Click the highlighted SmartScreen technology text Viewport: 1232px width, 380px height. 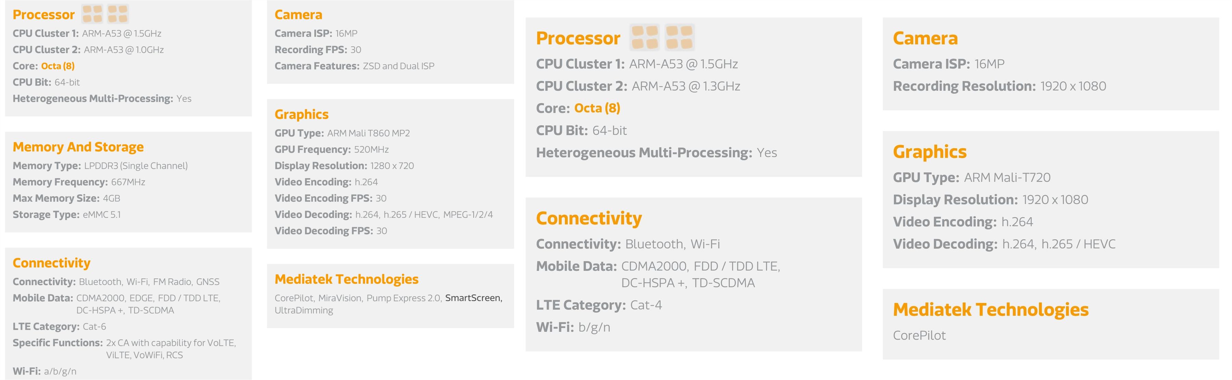473,298
